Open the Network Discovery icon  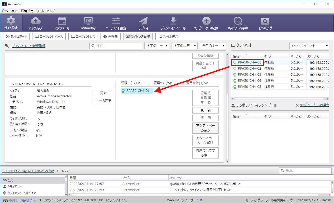(x=238, y=21)
